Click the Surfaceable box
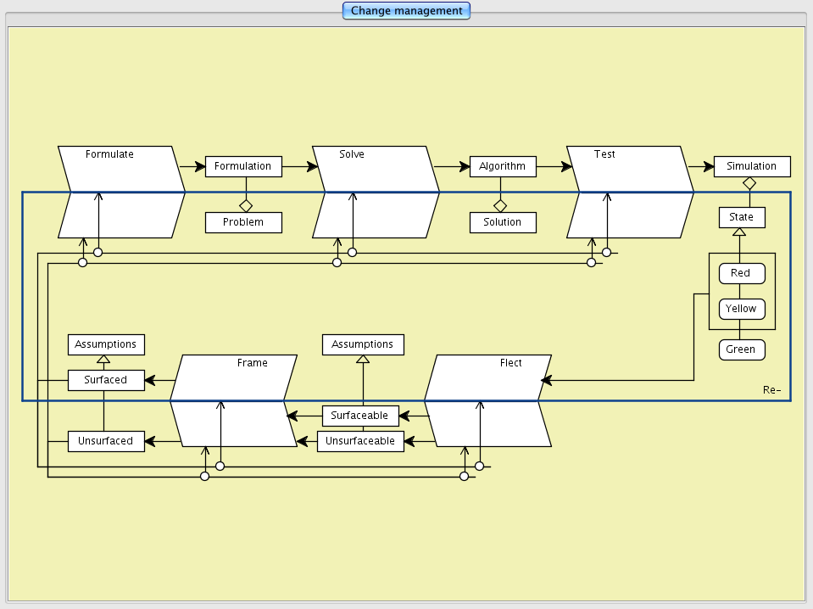 tap(359, 416)
